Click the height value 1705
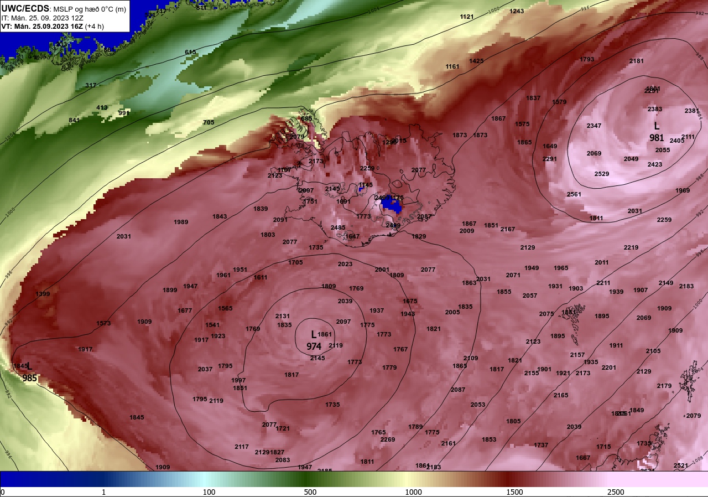 [x=295, y=262]
